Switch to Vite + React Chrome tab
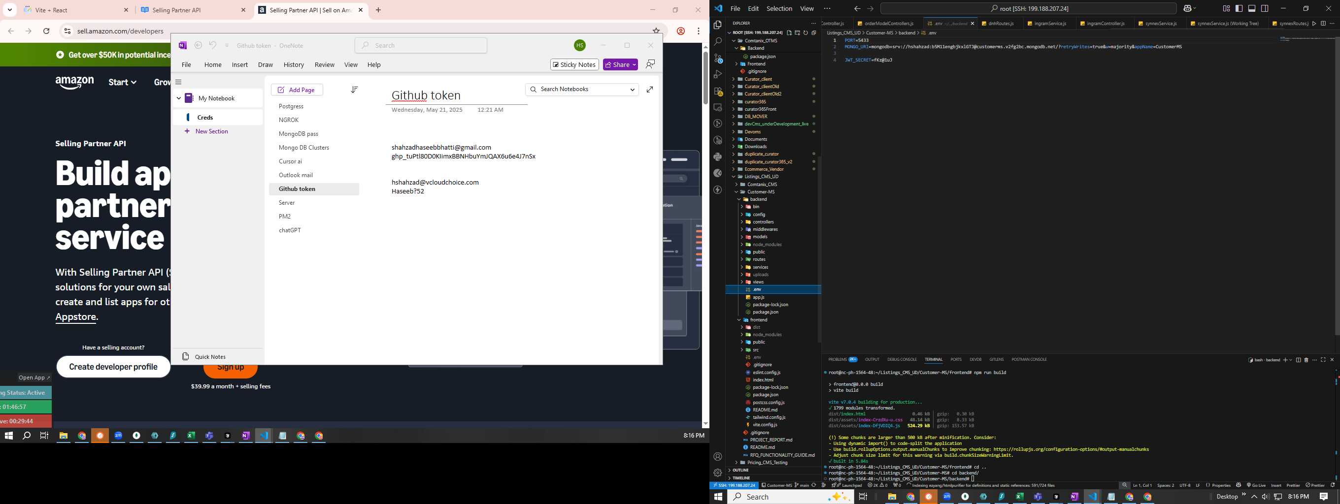The image size is (1340, 504). [77, 10]
